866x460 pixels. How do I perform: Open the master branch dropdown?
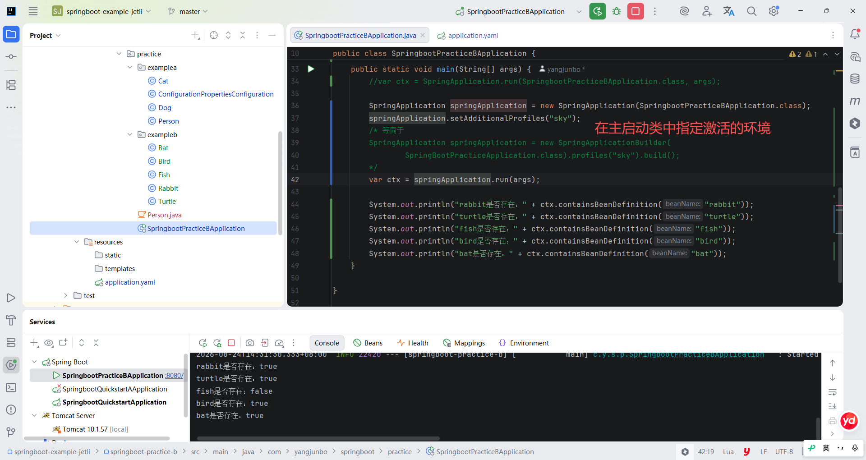(x=188, y=11)
